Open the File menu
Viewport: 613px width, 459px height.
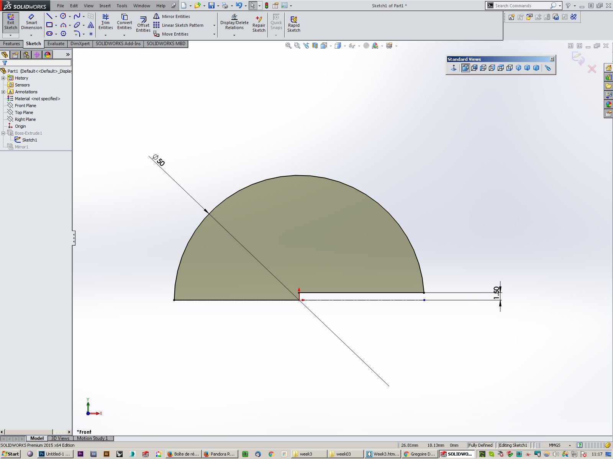pos(61,6)
